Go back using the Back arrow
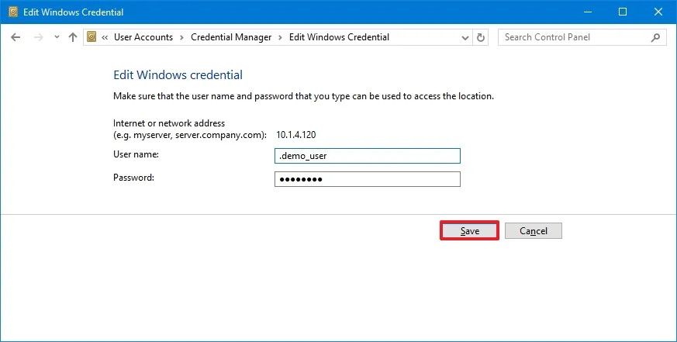This screenshot has width=677, height=342. pos(16,37)
